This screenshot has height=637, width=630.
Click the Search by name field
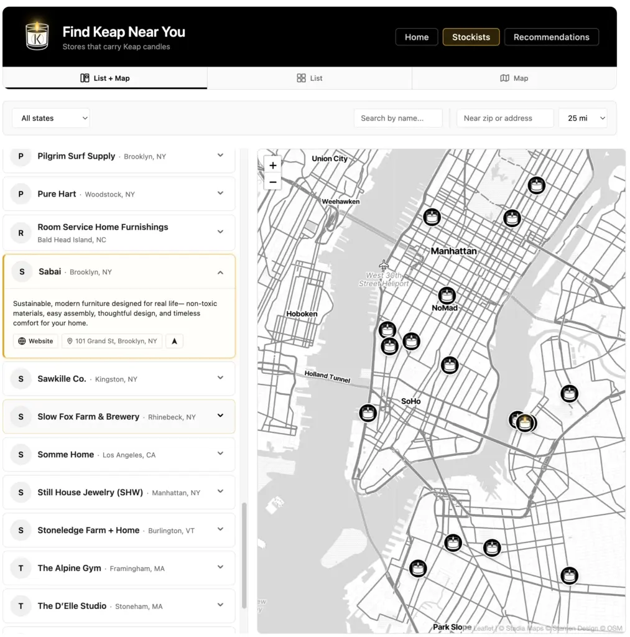tap(398, 118)
